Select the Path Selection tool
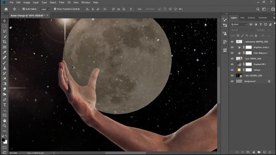The height and width of the screenshot is (155, 276). click(4, 110)
